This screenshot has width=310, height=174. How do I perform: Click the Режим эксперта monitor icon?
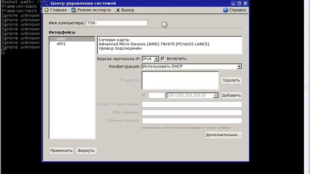point(74,10)
